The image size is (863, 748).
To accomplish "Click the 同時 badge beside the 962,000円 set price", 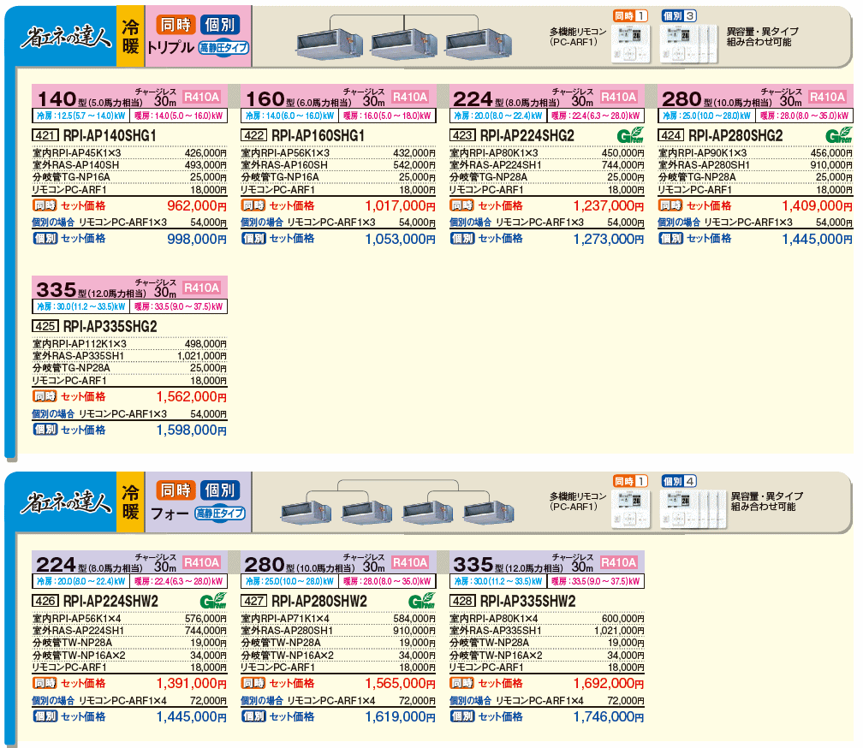I will point(45,205).
